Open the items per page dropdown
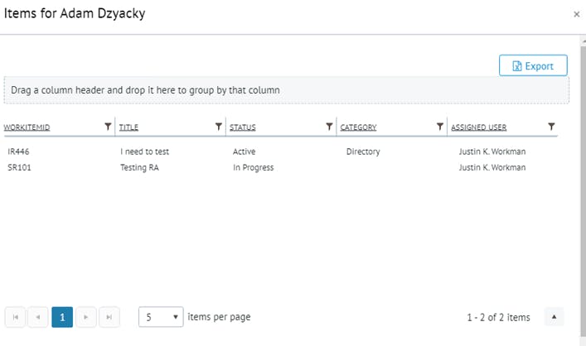586x346 pixels. click(161, 317)
